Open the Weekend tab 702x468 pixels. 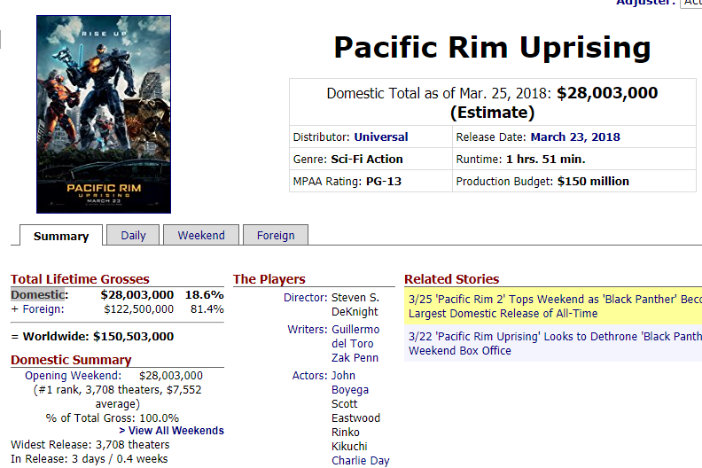tap(201, 235)
